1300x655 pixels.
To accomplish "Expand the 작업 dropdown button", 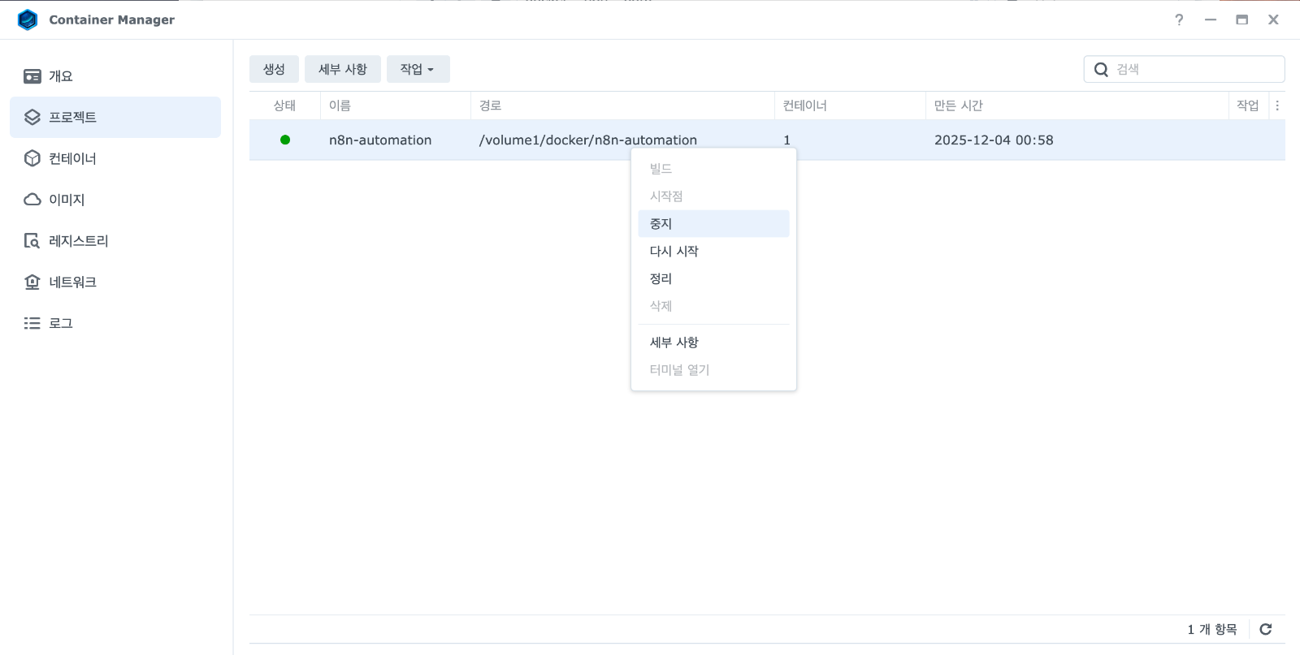I will (418, 69).
